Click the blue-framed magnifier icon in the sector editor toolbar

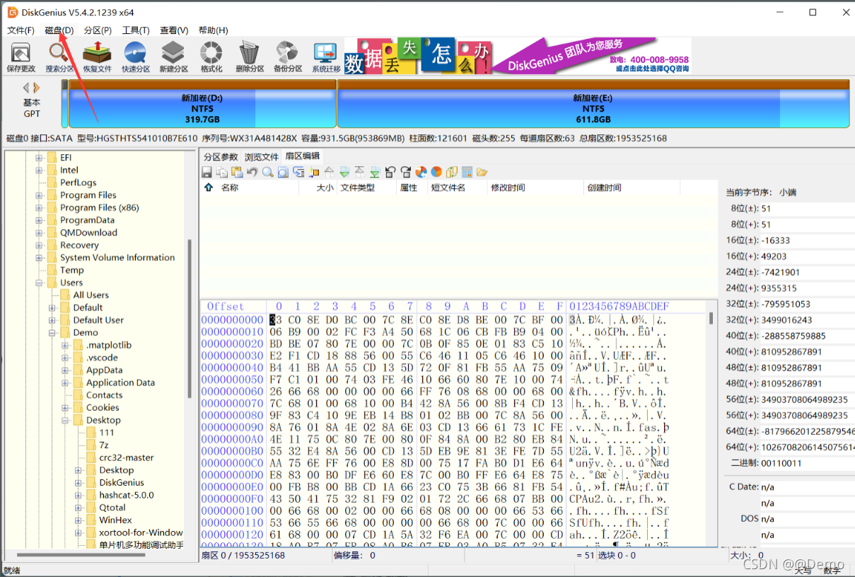click(283, 172)
